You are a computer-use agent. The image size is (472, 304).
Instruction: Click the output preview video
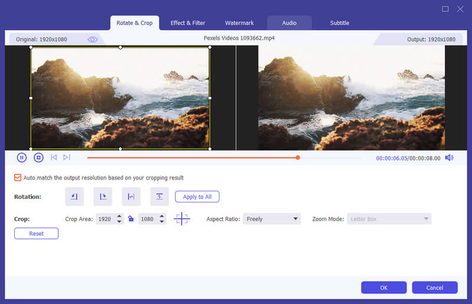pyautogui.click(x=352, y=98)
